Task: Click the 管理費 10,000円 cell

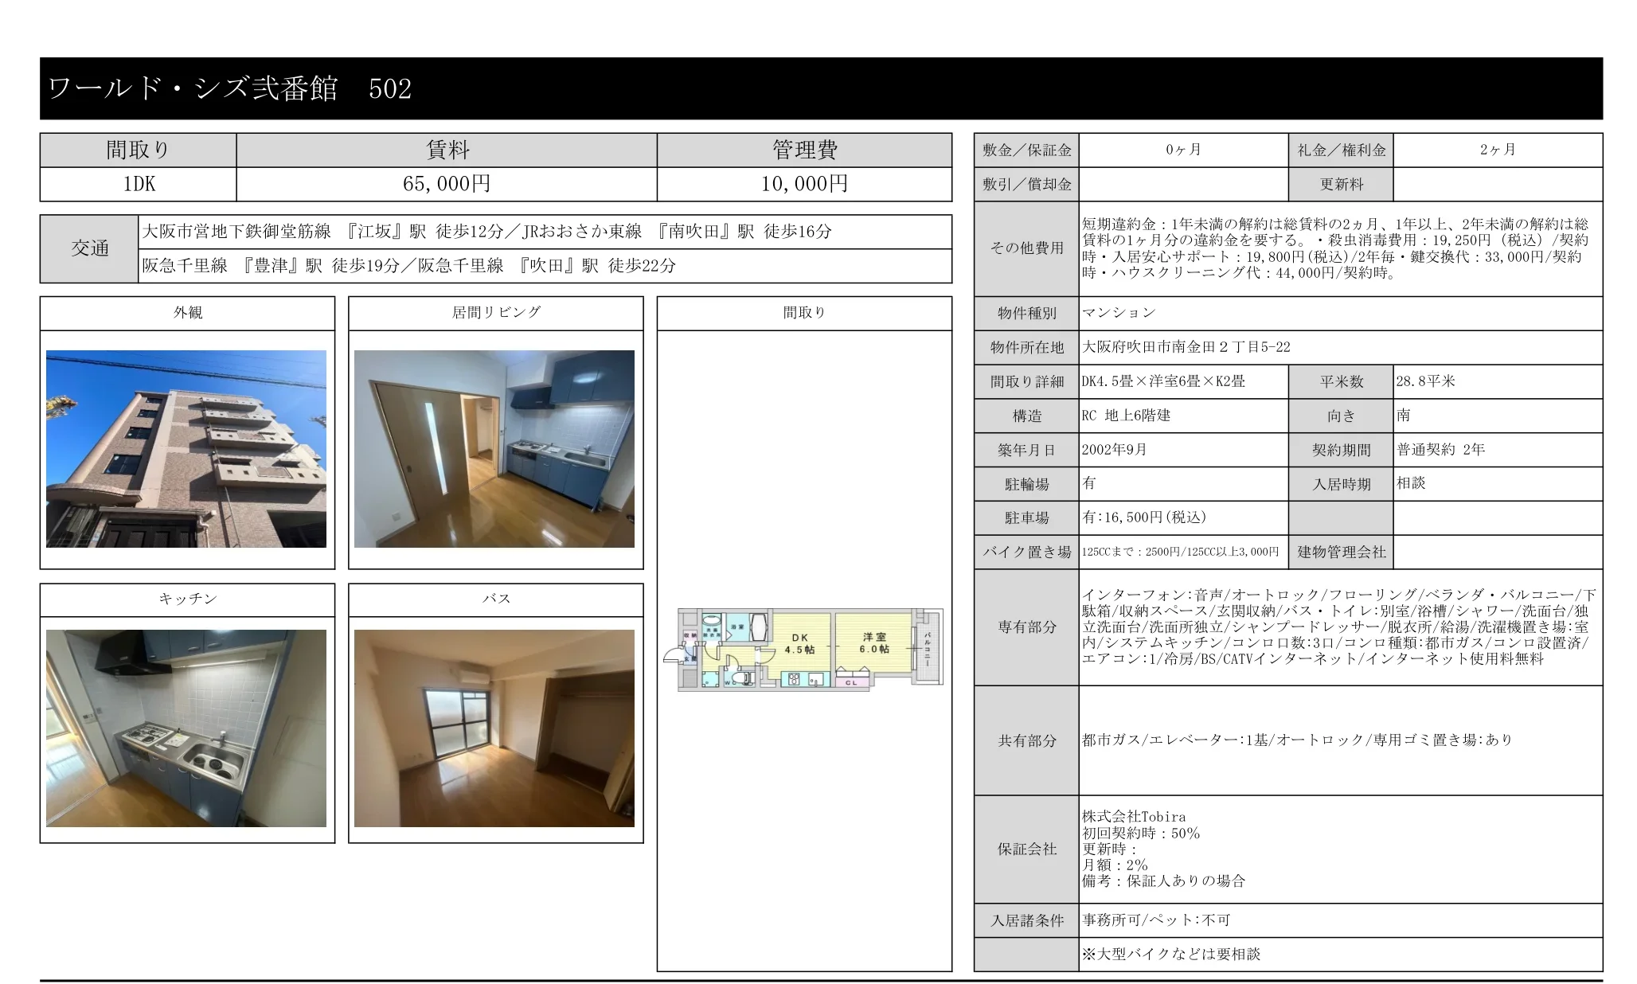Action: click(804, 184)
